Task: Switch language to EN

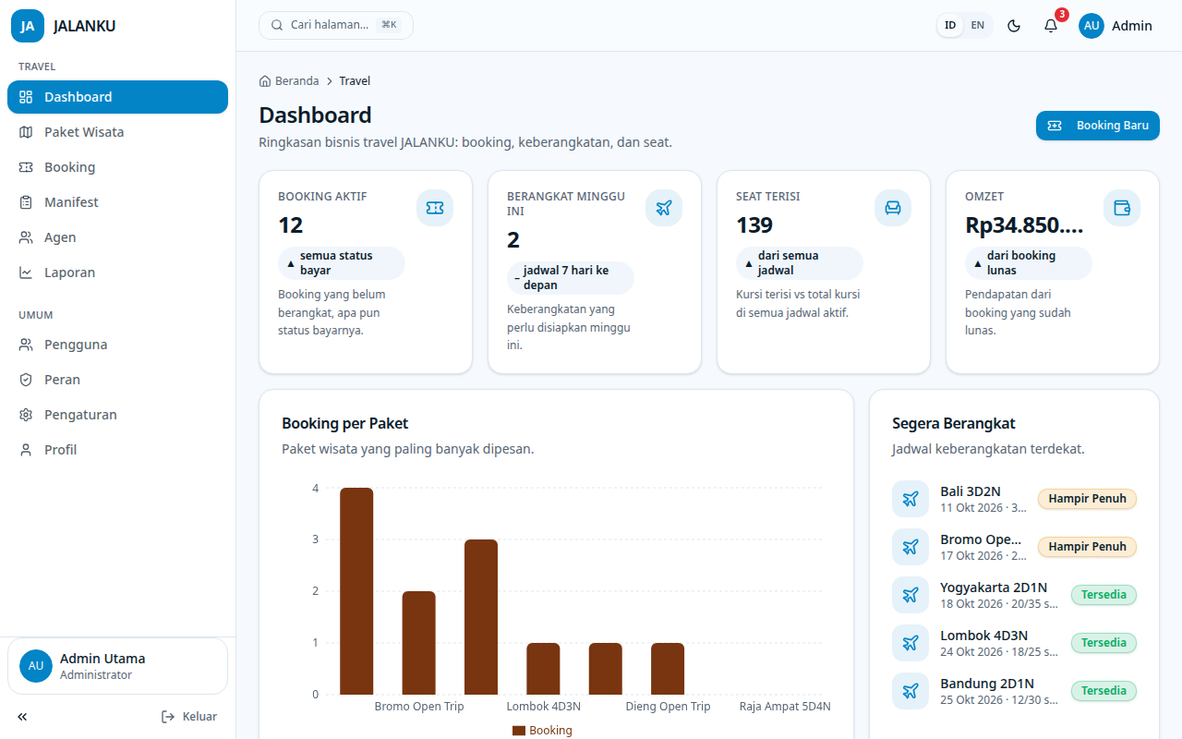Action: [978, 26]
